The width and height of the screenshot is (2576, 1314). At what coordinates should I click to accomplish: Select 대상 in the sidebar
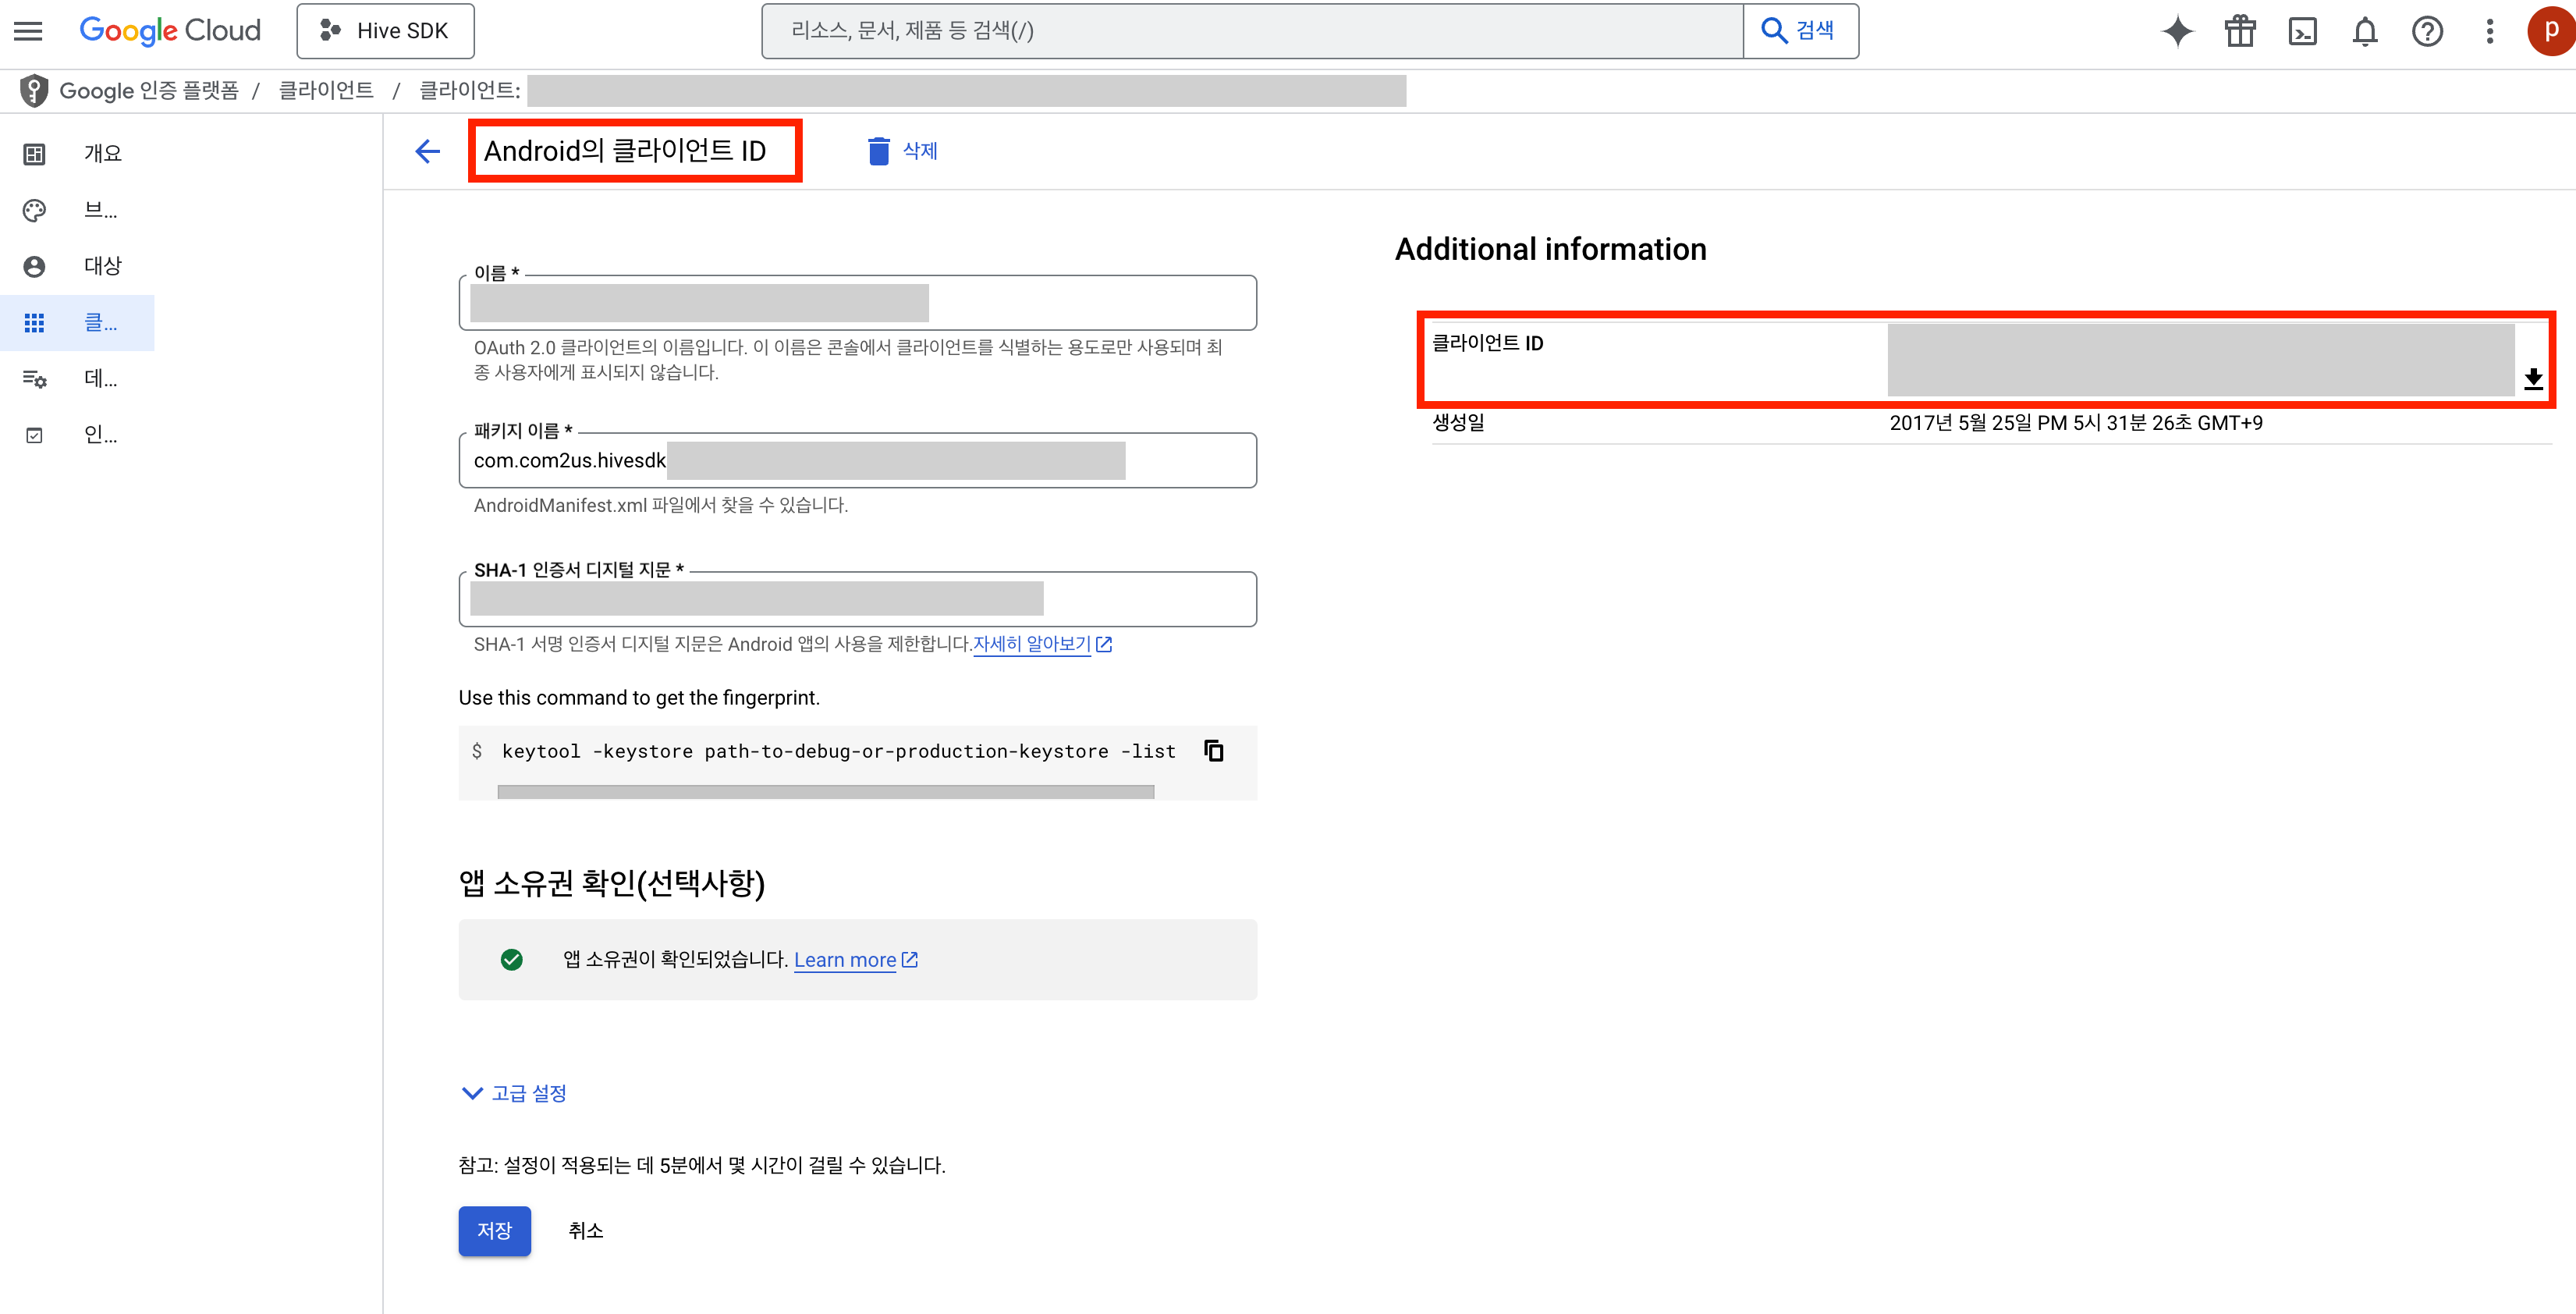coord(102,266)
